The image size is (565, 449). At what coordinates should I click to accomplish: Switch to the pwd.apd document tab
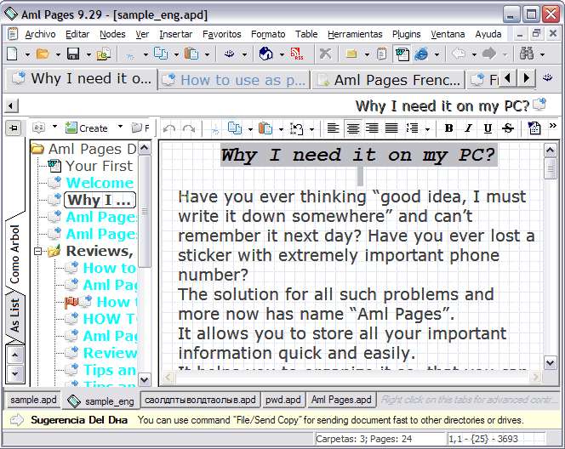point(283,400)
